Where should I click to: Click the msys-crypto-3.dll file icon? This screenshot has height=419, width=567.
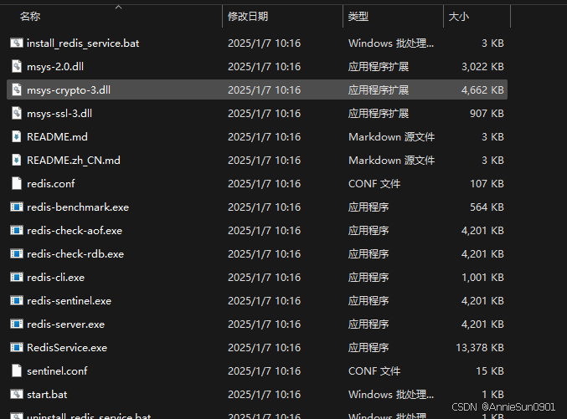(17, 90)
